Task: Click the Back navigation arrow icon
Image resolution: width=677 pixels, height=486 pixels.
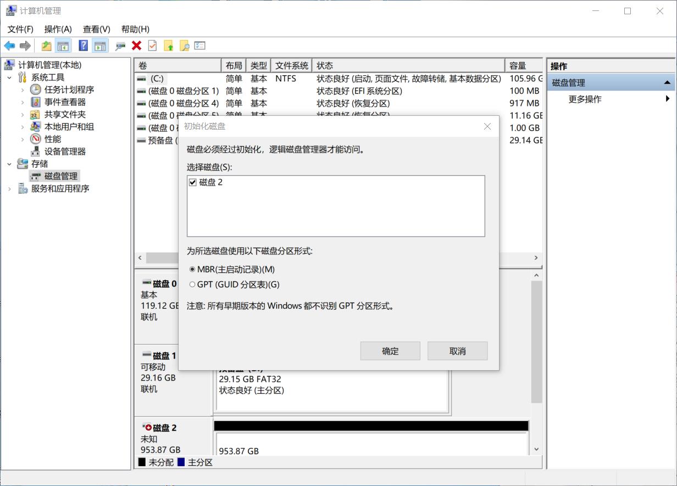Action: [9, 46]
